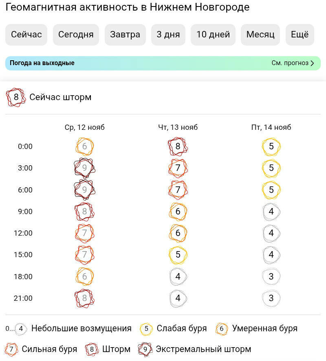
Task: Click the 3:00 index icon for Ср, 12 нояб
Action: click(85, 168)
